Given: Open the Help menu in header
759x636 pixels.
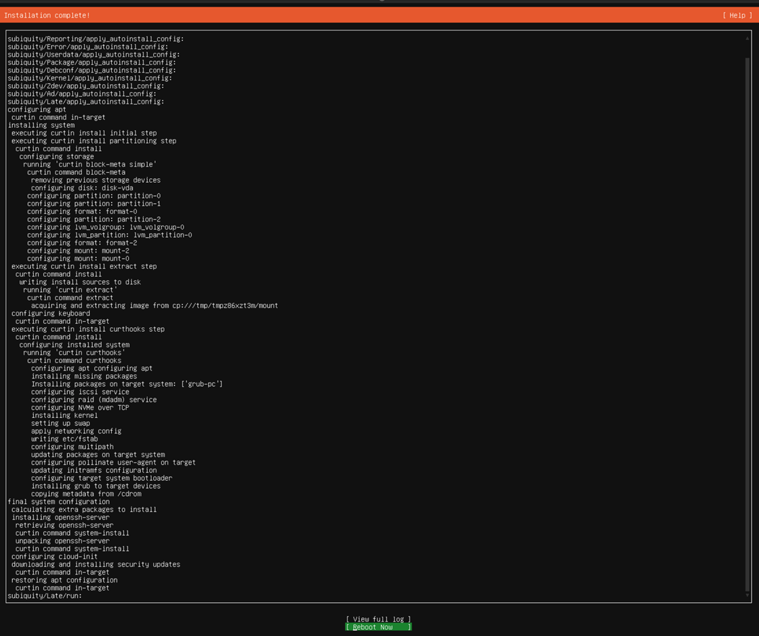Looking at the screenshot, I should (737, 16).
